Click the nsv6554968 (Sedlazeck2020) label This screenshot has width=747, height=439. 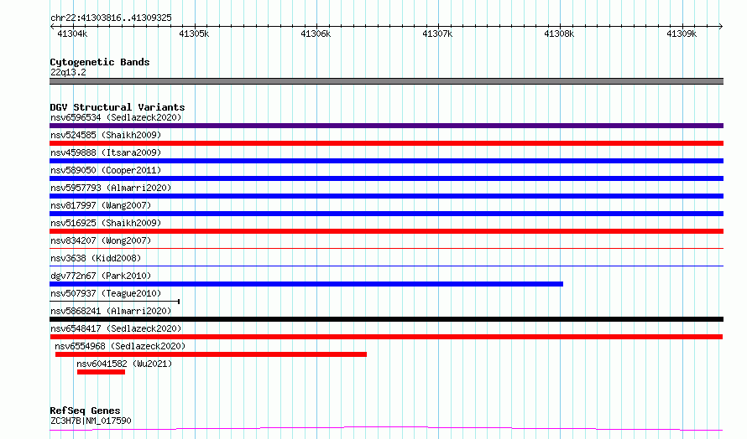(120, 346)
